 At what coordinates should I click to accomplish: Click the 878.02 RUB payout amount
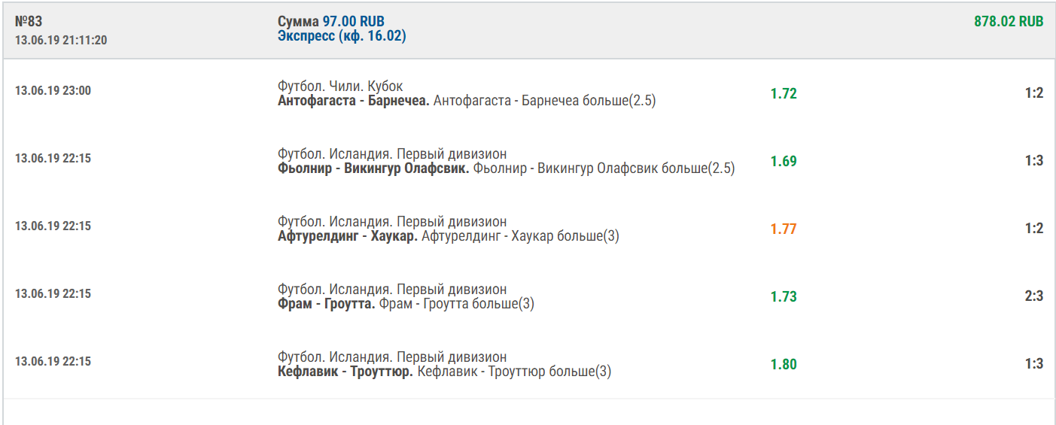[1009, 21]
